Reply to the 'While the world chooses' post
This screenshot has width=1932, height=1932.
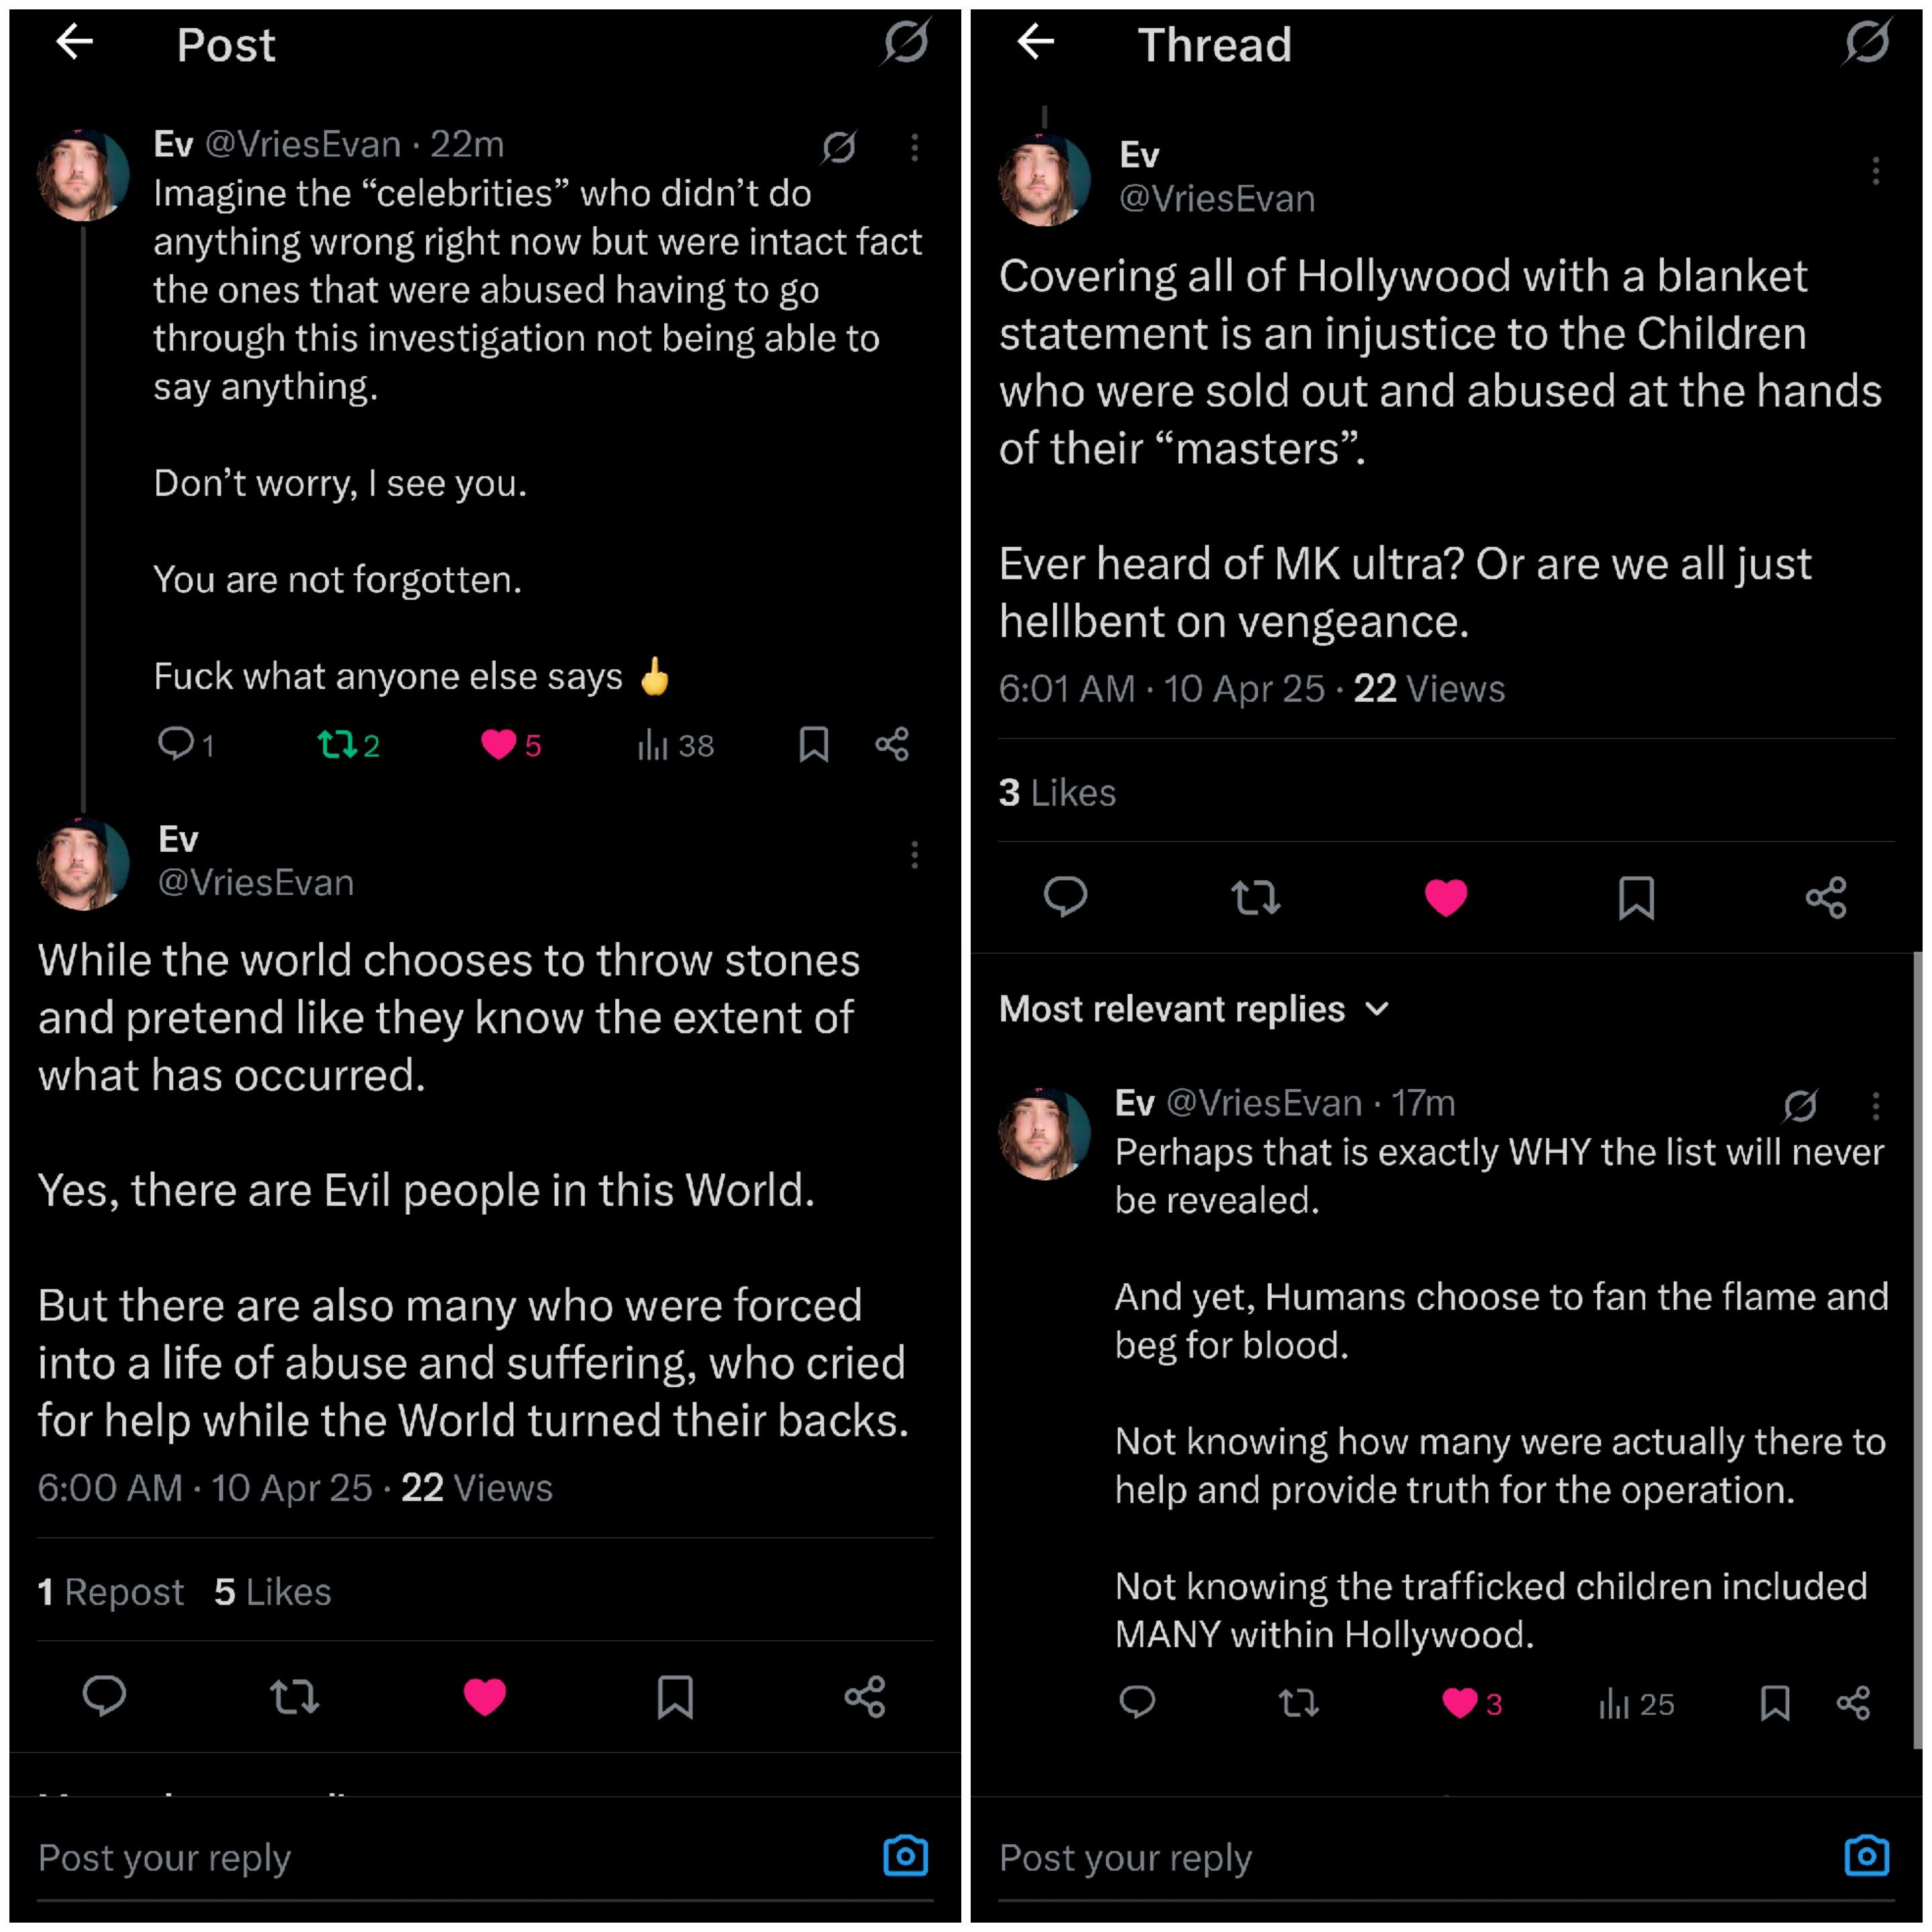104,1696
